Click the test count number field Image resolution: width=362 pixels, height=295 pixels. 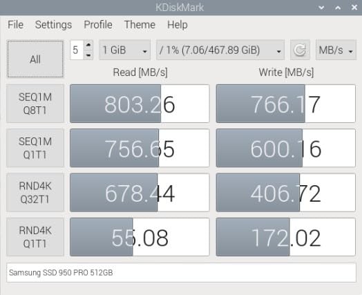[77, 50]
